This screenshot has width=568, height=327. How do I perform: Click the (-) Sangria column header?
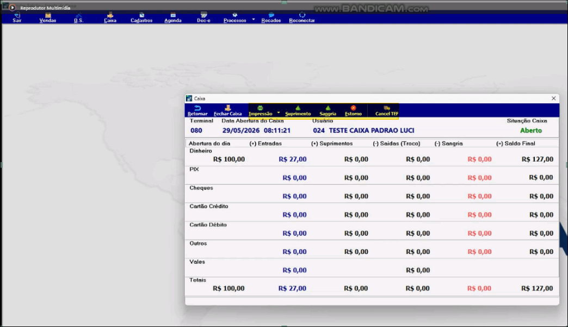[448, 144]
